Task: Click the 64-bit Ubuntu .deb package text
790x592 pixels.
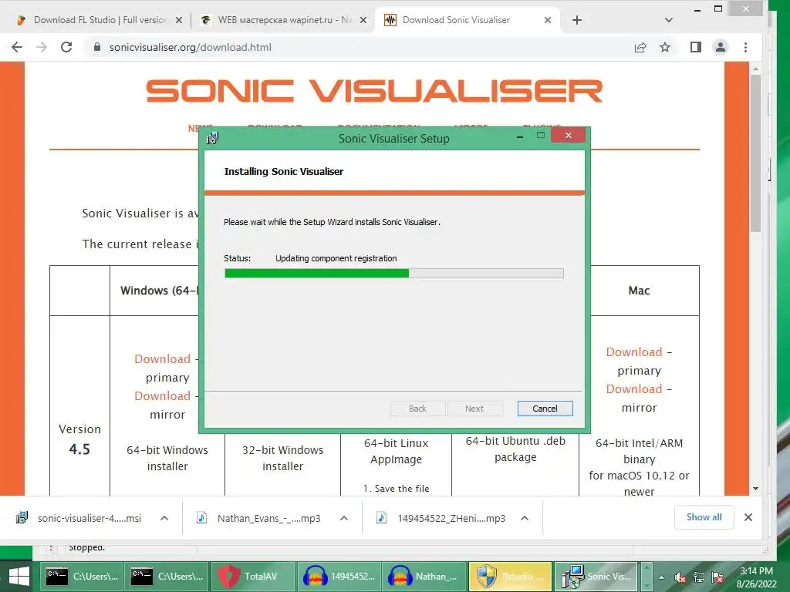Action: click(515, 449)
